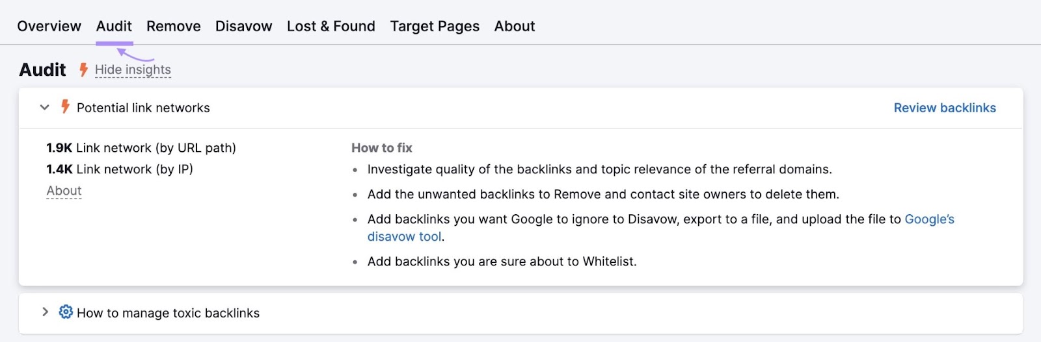Click gear icon next to manage toxic backlinks
Screen dimensions: 1041x342
[66, 312]
